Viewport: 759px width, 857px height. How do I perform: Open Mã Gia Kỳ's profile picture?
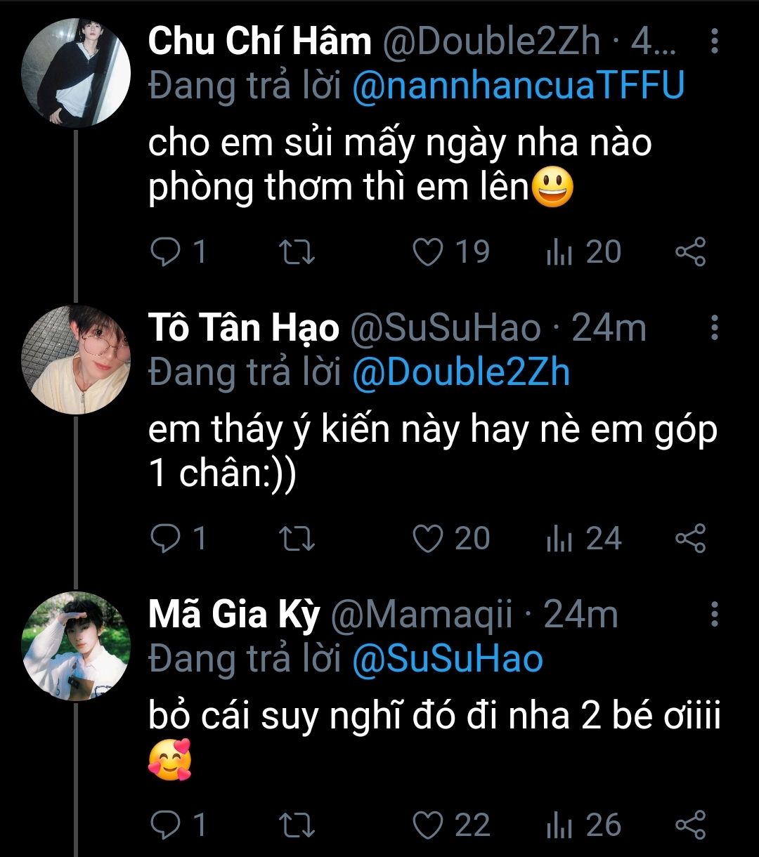pyautogui.click(x=76, y=646)
